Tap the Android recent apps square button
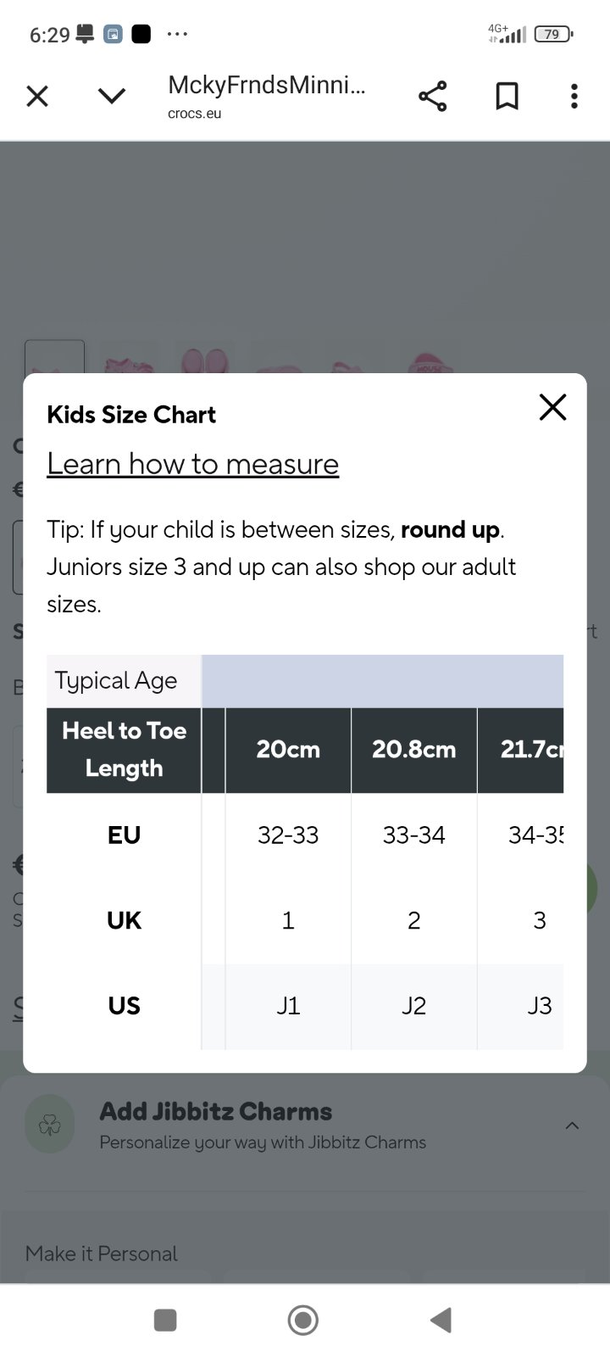The height and width of the screenshot is (1357, 610). click(x=165, y=1320)
